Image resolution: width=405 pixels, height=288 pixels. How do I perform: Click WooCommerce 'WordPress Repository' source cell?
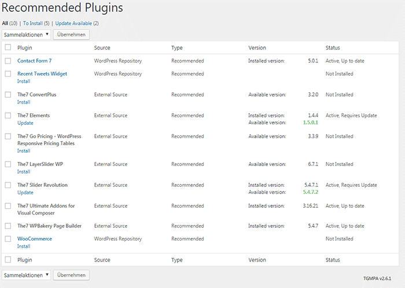[118, 239]
